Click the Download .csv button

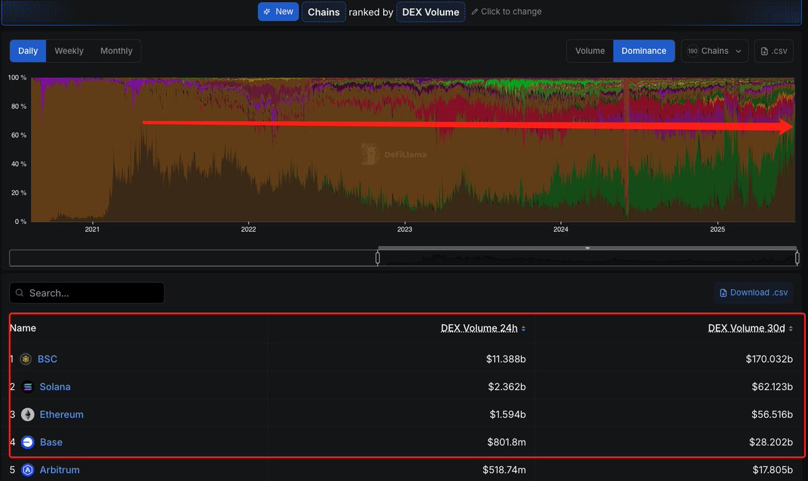click(x=753, y=293)
